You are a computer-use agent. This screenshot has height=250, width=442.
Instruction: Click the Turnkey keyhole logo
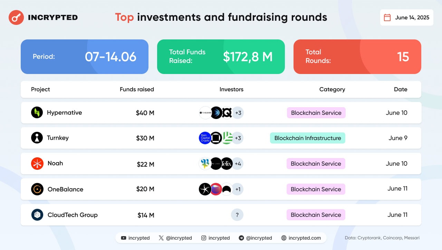tap(37, 138)
